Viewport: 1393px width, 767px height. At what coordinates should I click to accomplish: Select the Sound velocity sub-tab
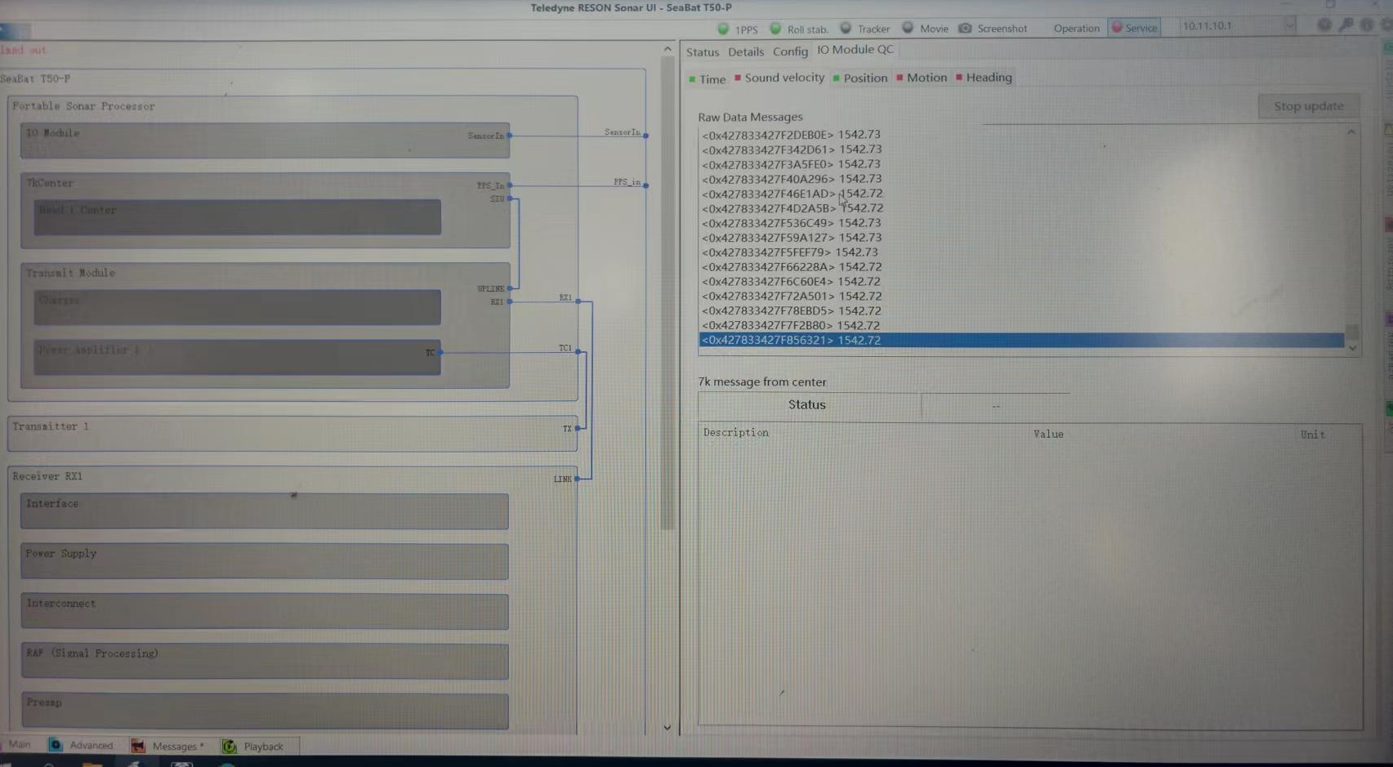779,78
